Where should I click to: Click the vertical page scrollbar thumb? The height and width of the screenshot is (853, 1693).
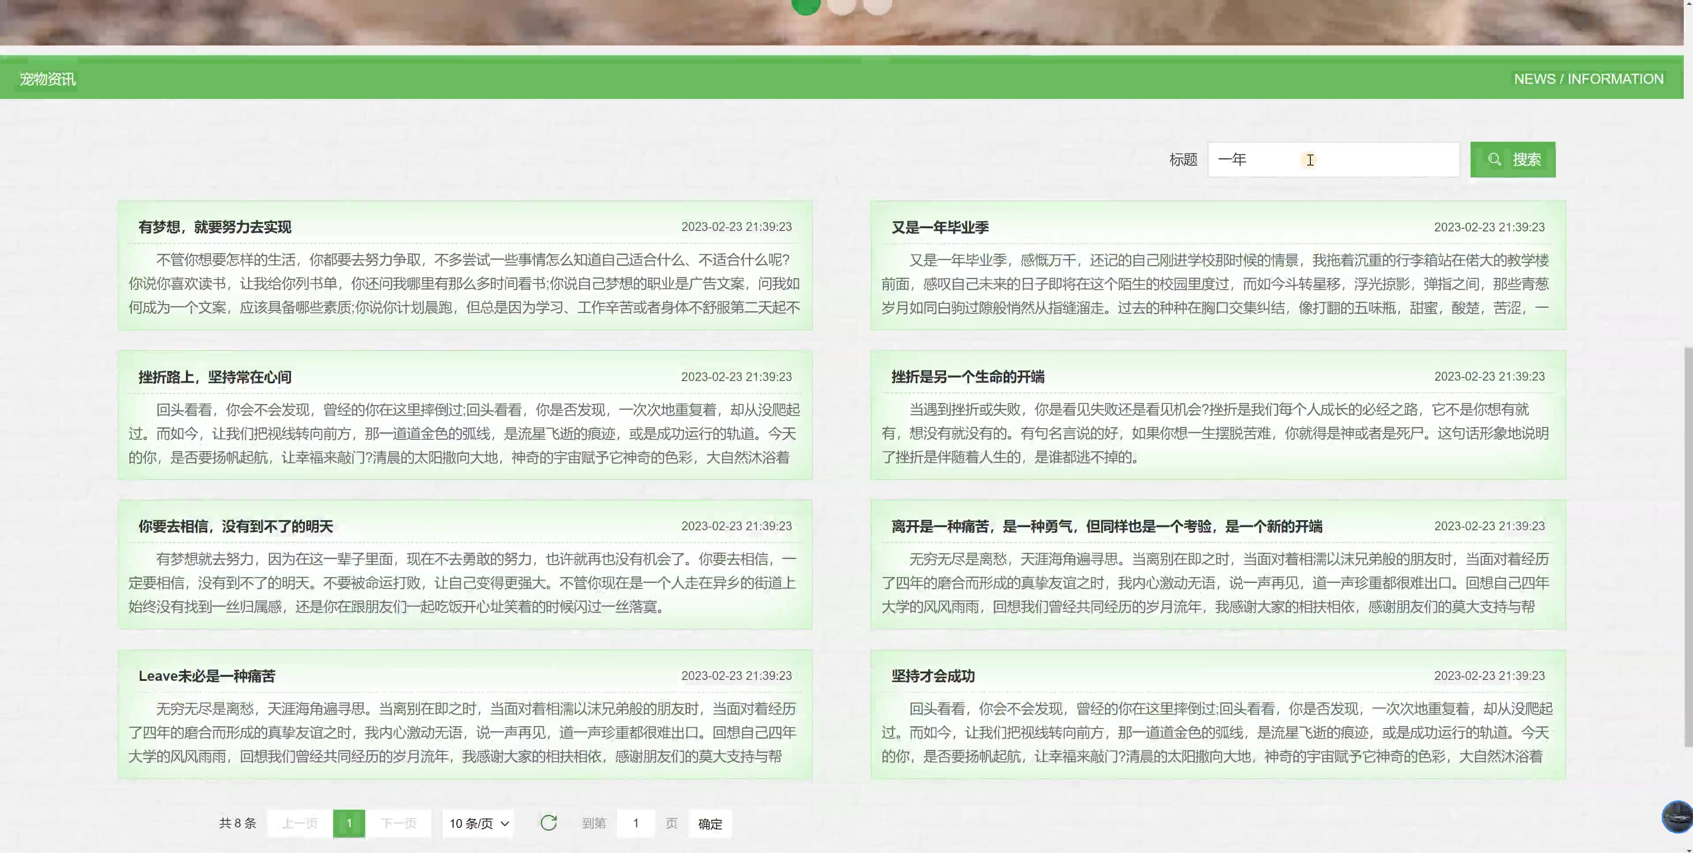pyautogui.click(x=1688, y=546)
